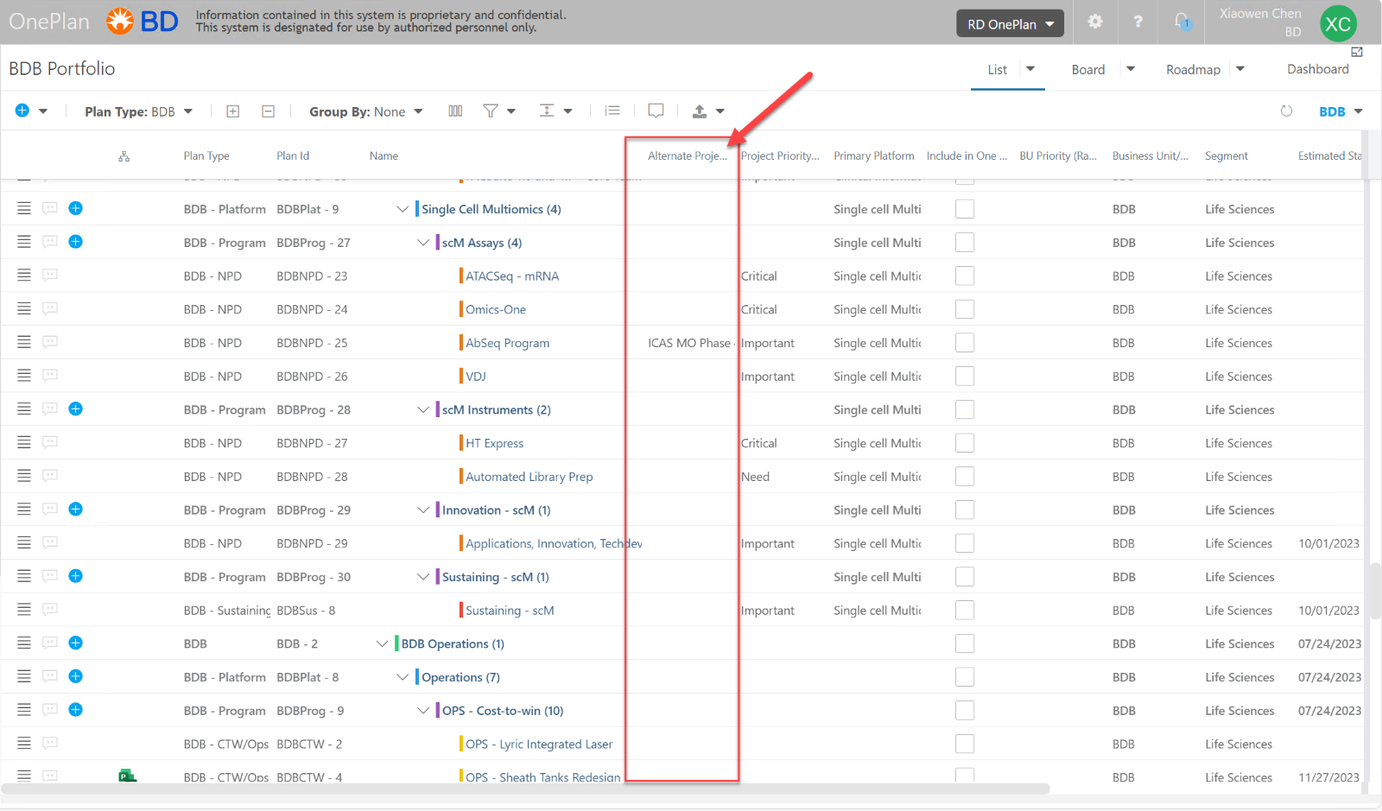Switch to the Dashboard tab
This screenshot has width=1382, height=811.
point(1317,69)
